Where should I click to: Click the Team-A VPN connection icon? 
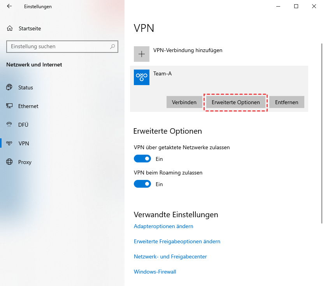[x=142, y=77]
